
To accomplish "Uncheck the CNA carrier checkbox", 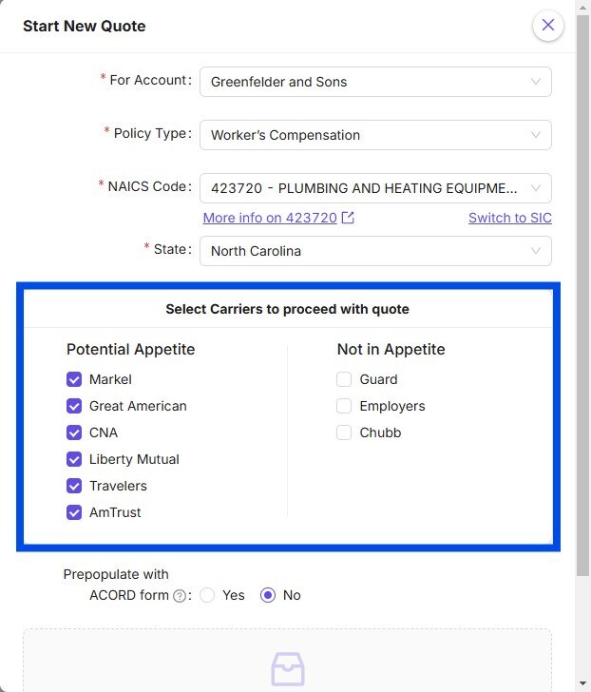I will (74, 432).
